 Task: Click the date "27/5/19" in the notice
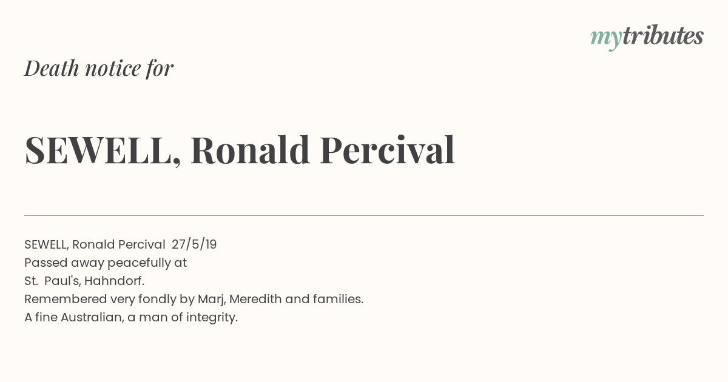tap(194, 244)
